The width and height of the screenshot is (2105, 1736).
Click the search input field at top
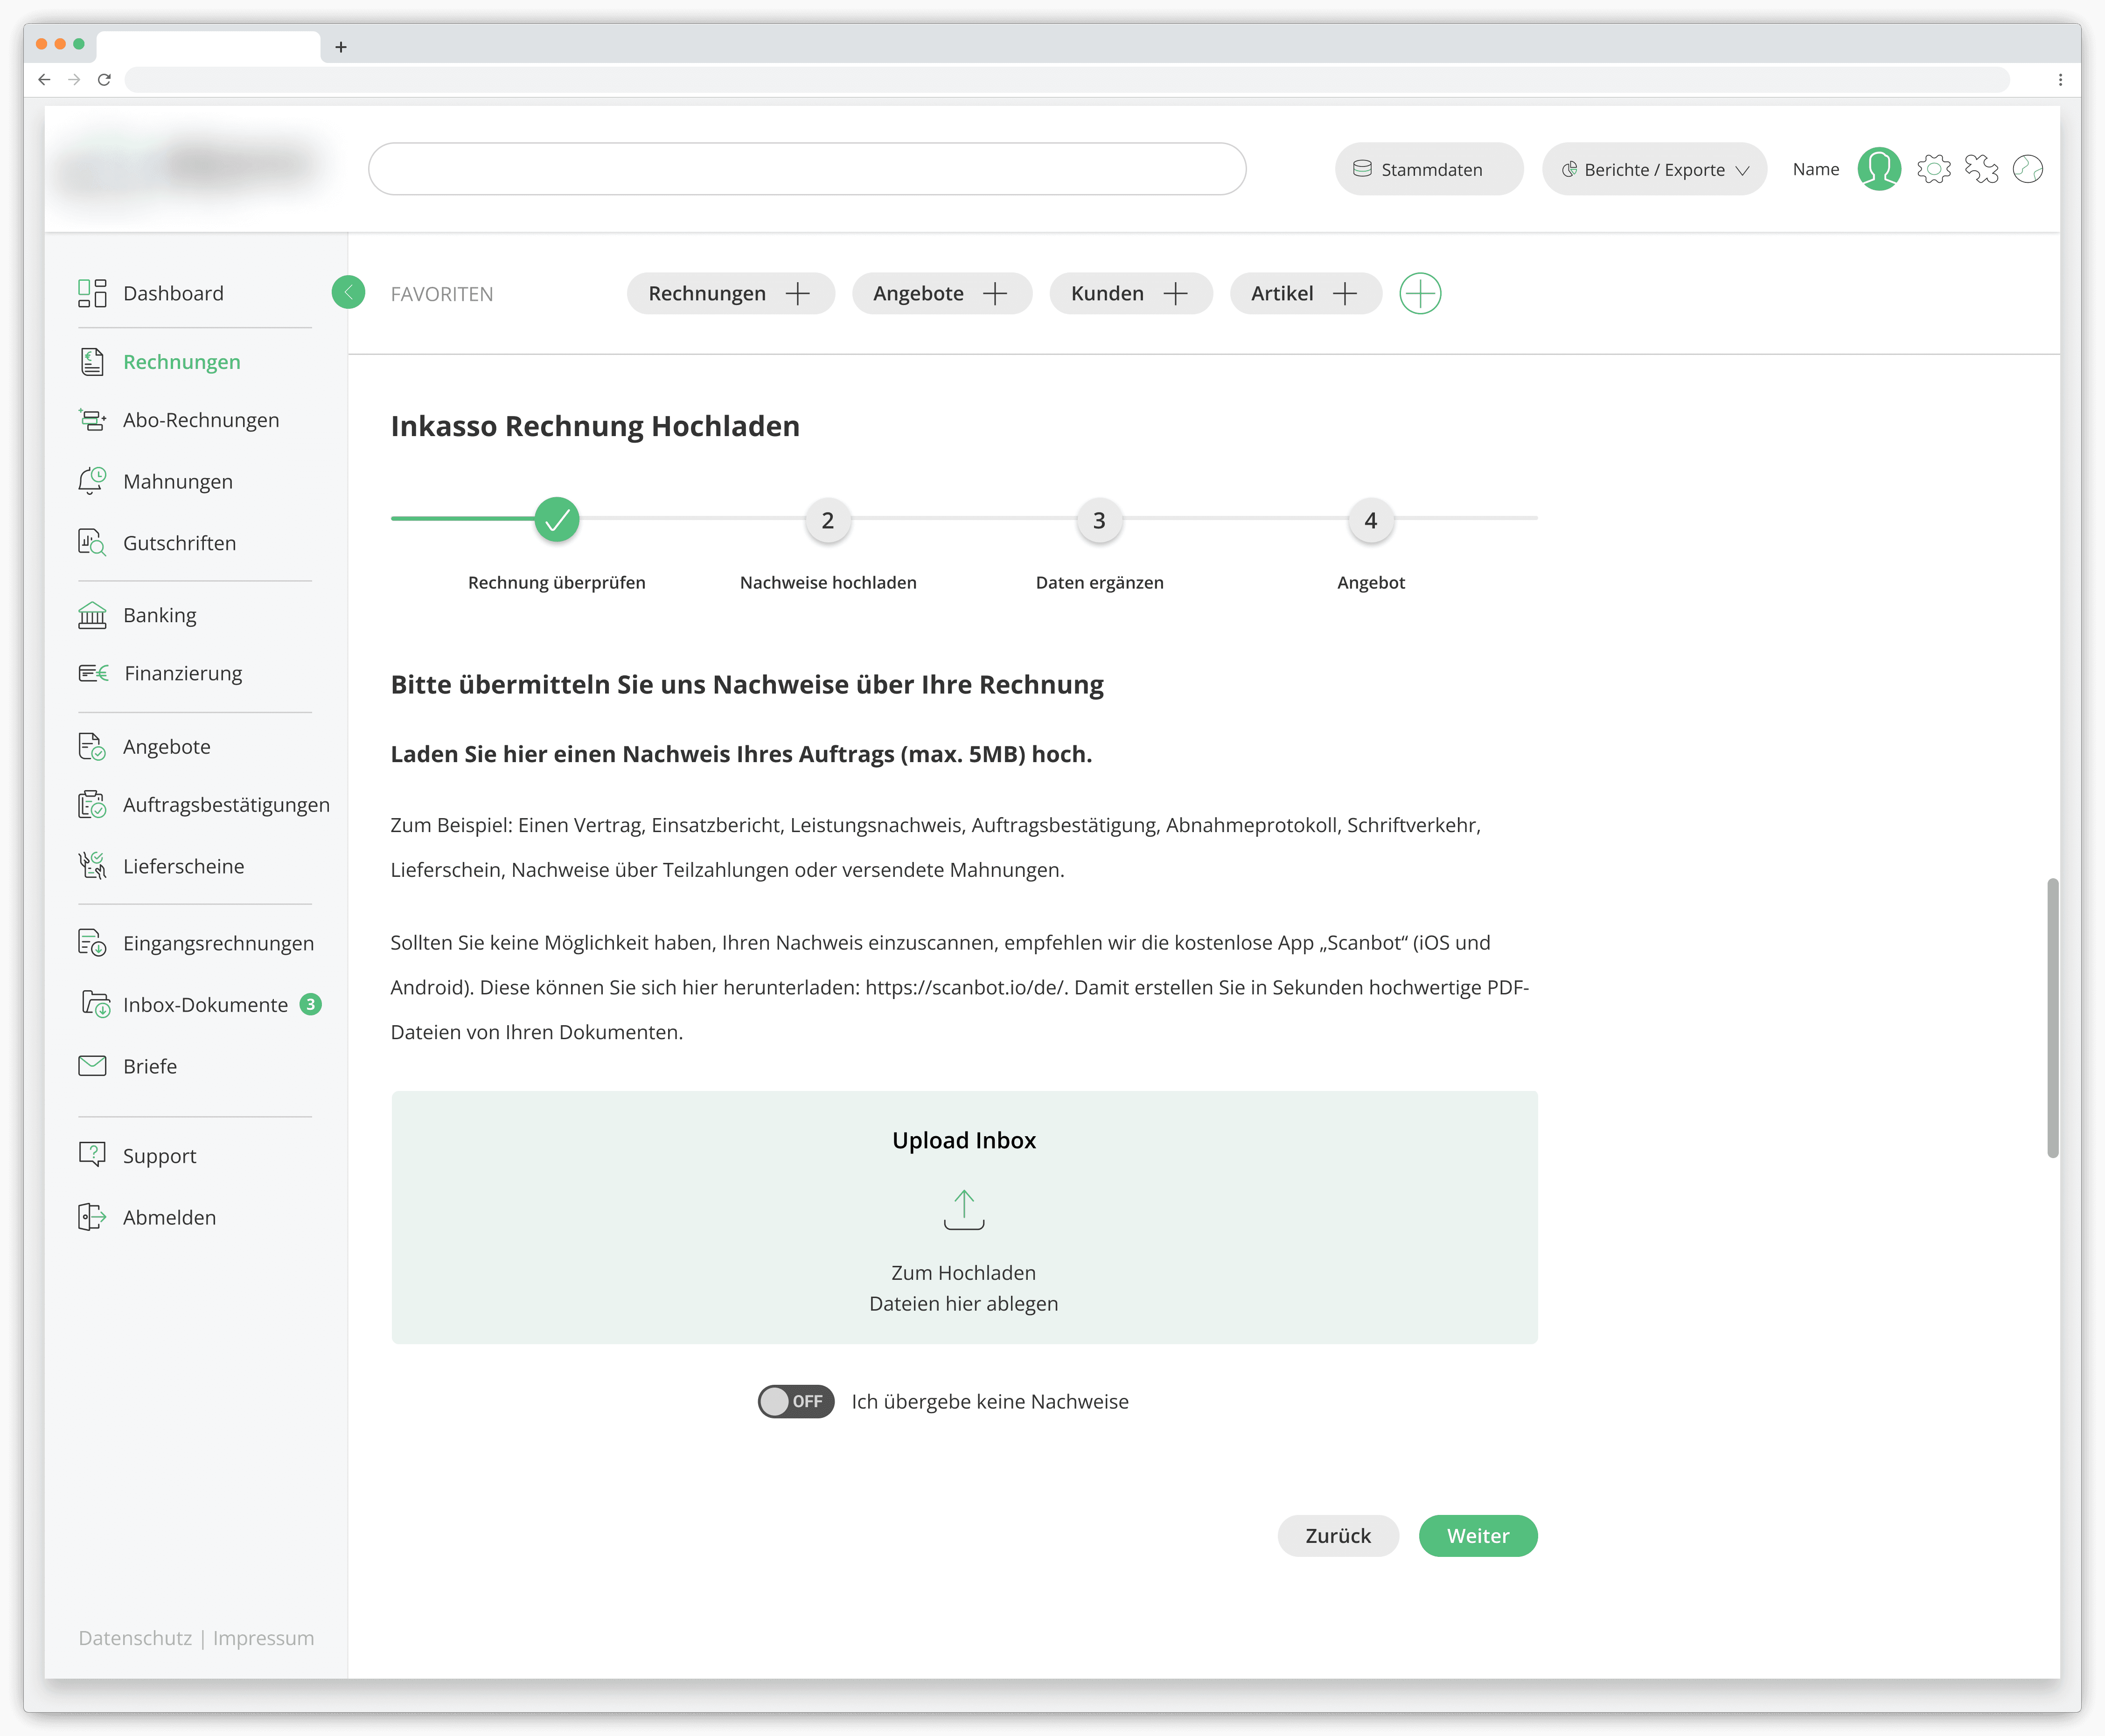coord(806,169)
